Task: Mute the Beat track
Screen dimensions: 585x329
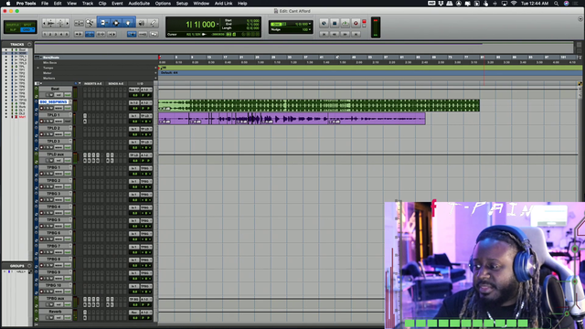Action: [51, 95]
